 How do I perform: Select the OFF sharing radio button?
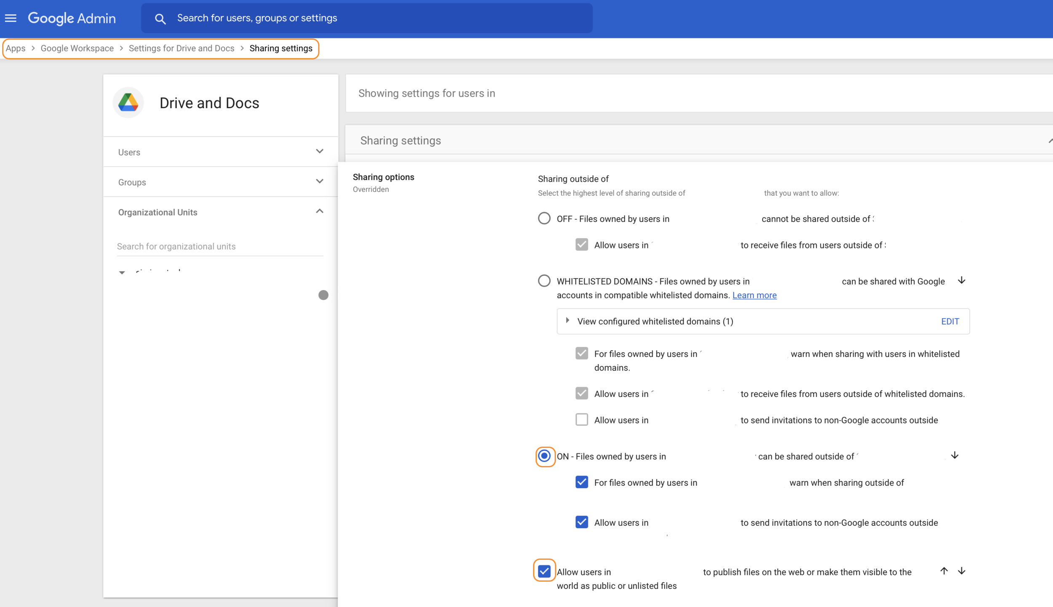pyautogui.click(x=544, y=218)
